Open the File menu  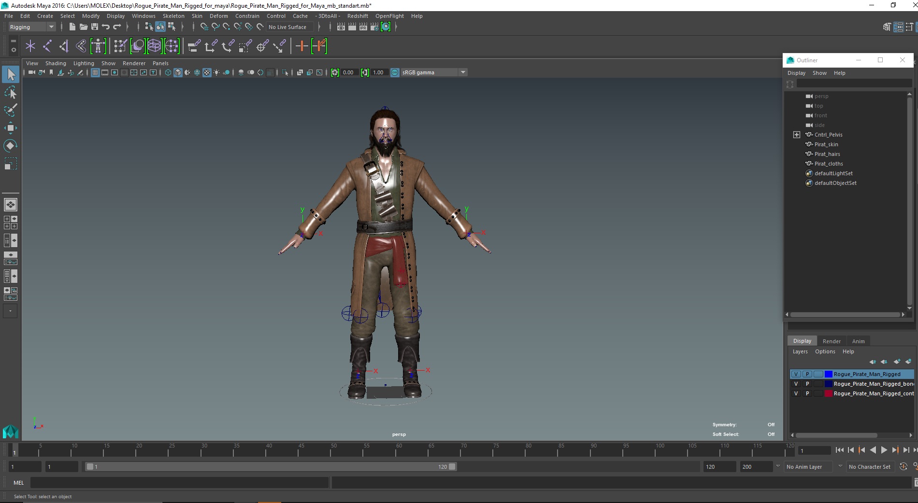point(9,16)
